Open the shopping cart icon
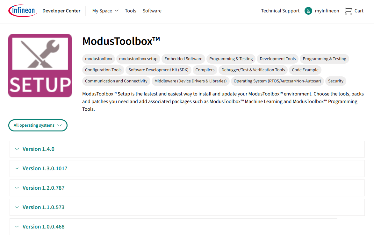The width and height of the screenshot is (374, 246). (x=348, y=11)
